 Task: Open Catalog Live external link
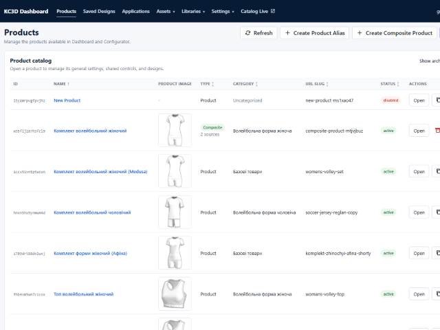coord(258,12)
